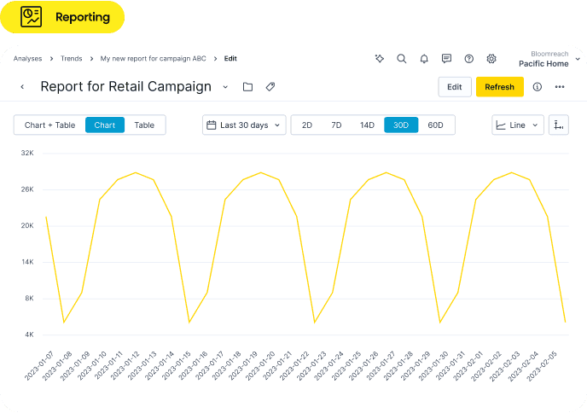Select the 7D time range

(x=336, y=125)
